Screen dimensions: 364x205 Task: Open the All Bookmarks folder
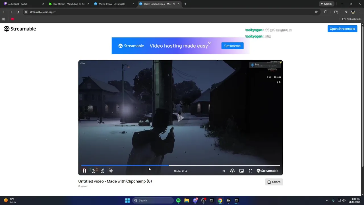[x=352, y=19]
